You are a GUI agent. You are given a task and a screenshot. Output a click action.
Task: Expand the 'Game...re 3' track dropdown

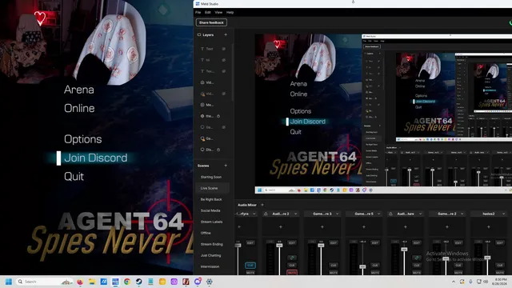pyautogui.click(x=337, y=214)
